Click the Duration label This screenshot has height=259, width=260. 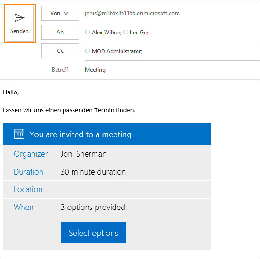pos(28,172)
